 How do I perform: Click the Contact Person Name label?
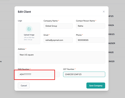[85, 21]
